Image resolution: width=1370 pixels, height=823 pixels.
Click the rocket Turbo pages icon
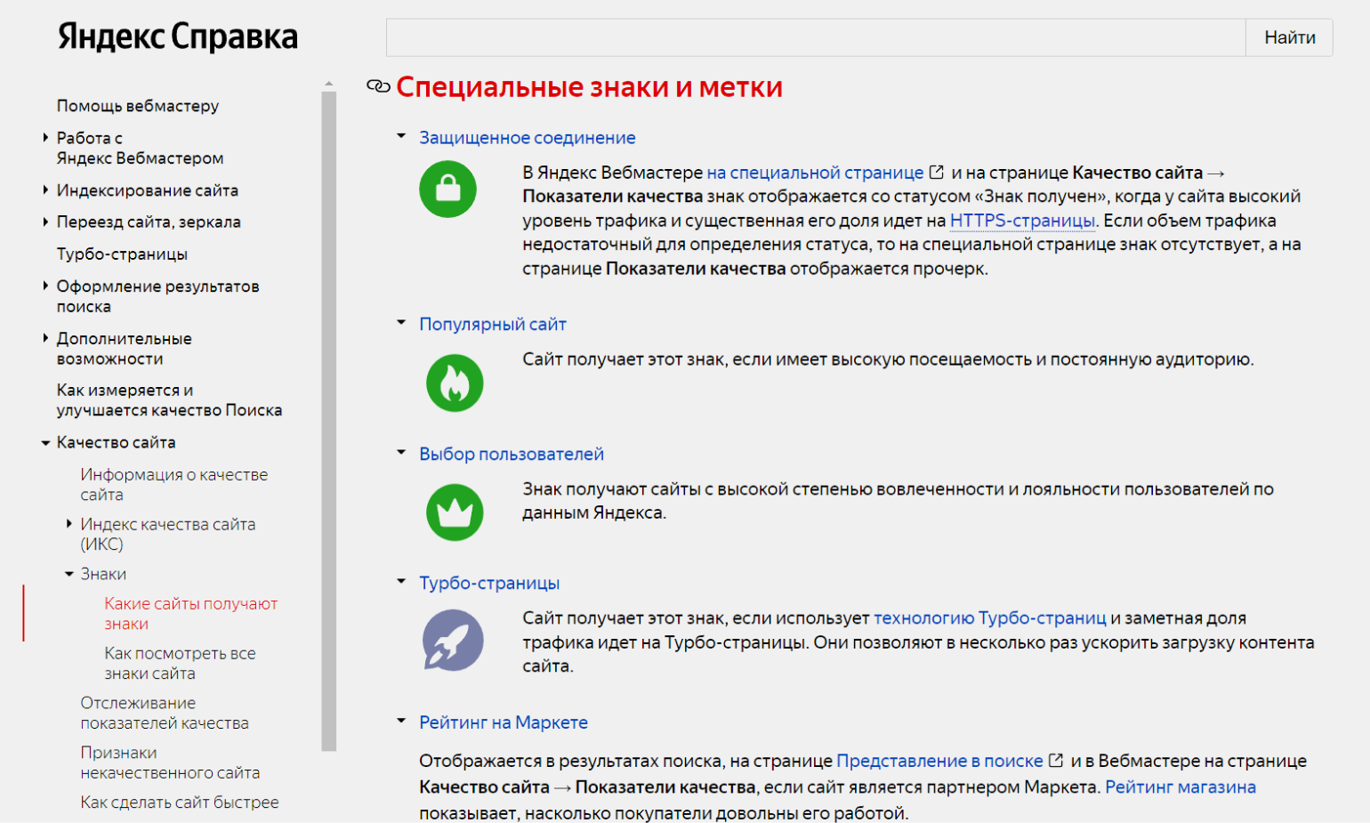453,641
